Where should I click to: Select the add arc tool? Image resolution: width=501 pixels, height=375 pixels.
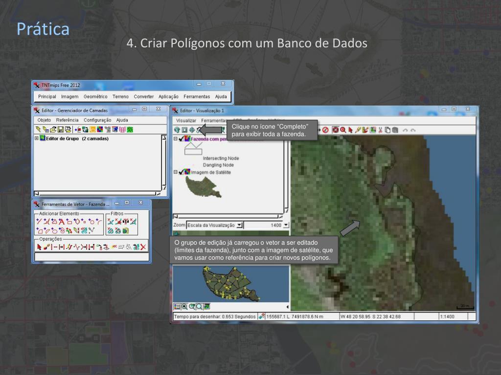[x=99, y=222]
